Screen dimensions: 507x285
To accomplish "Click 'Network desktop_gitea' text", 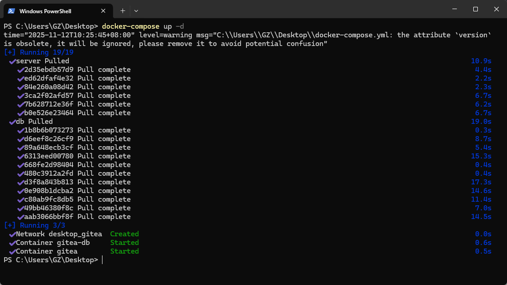I will point(59,234).
